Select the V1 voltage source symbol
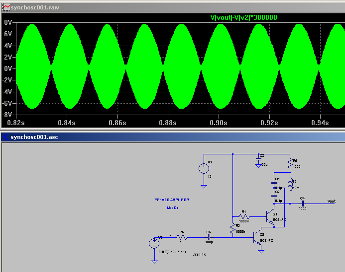345x272 pixels. pos(204,169)
